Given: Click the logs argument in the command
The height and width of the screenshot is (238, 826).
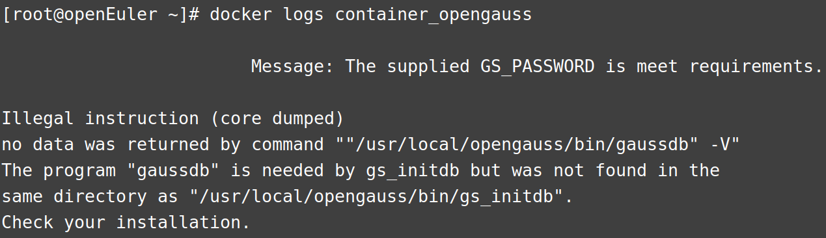Looking at the screenshot, I should point(303,14).
